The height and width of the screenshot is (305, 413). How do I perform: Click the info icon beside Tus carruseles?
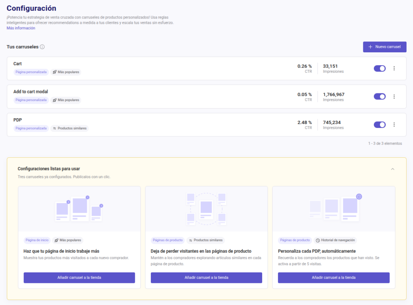42,47
